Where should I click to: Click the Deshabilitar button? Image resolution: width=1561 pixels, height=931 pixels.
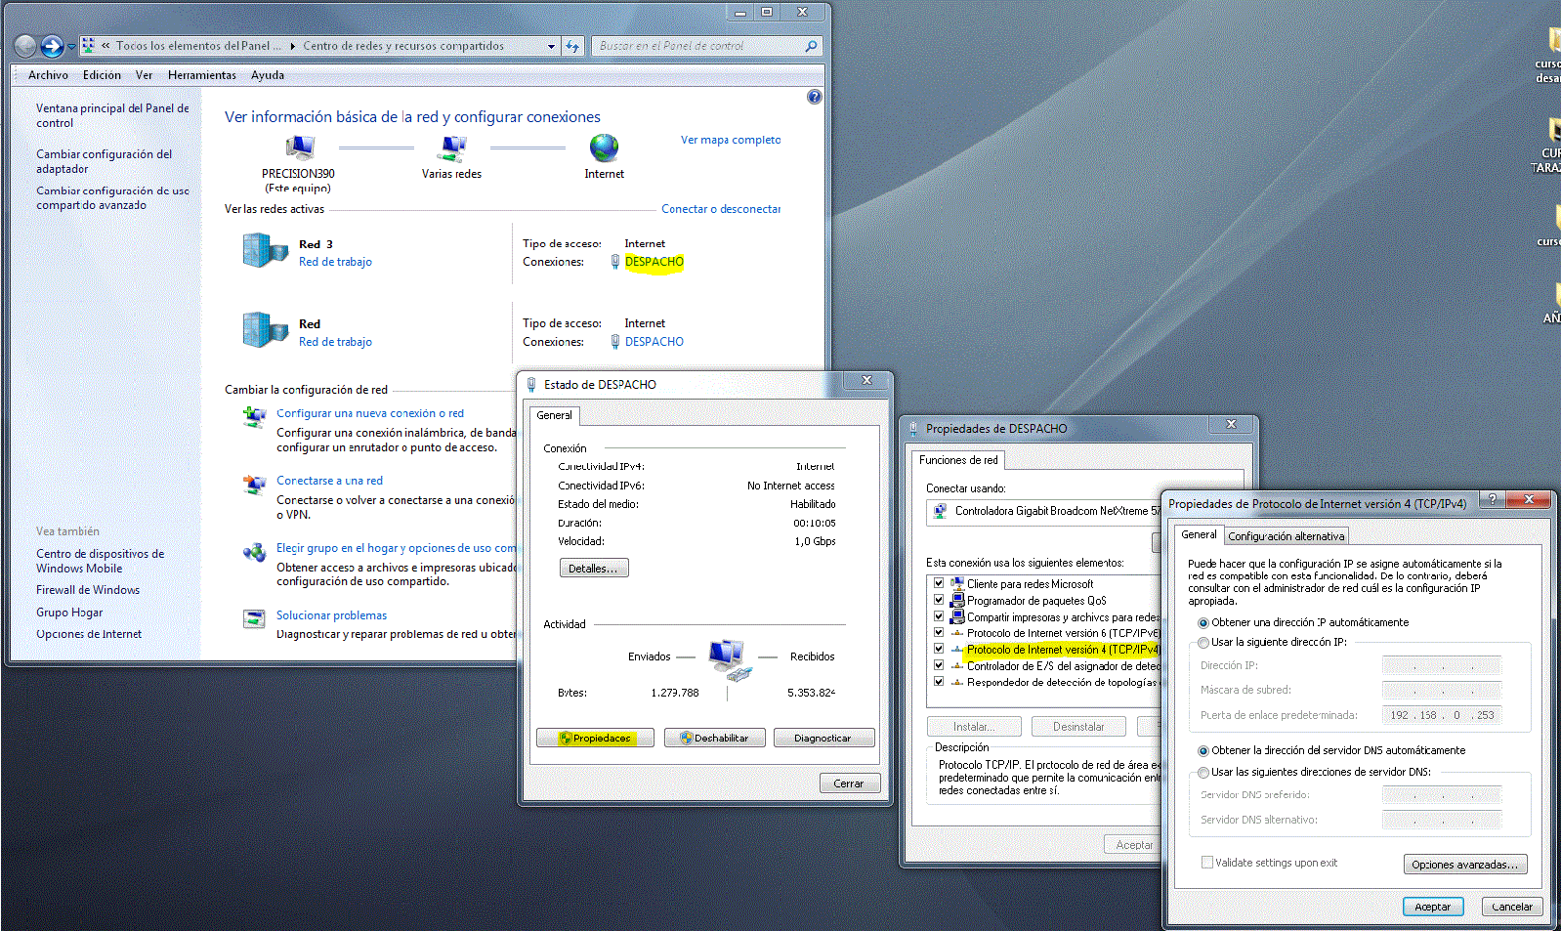click(714, 738)
